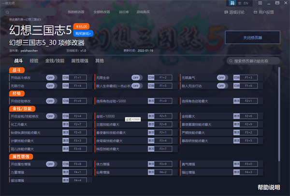The height and width of the screenshot is (196, 290).
Task: Click 激活 for 仙骨增强
Action: pyautogui.click(x=151, y=172)
